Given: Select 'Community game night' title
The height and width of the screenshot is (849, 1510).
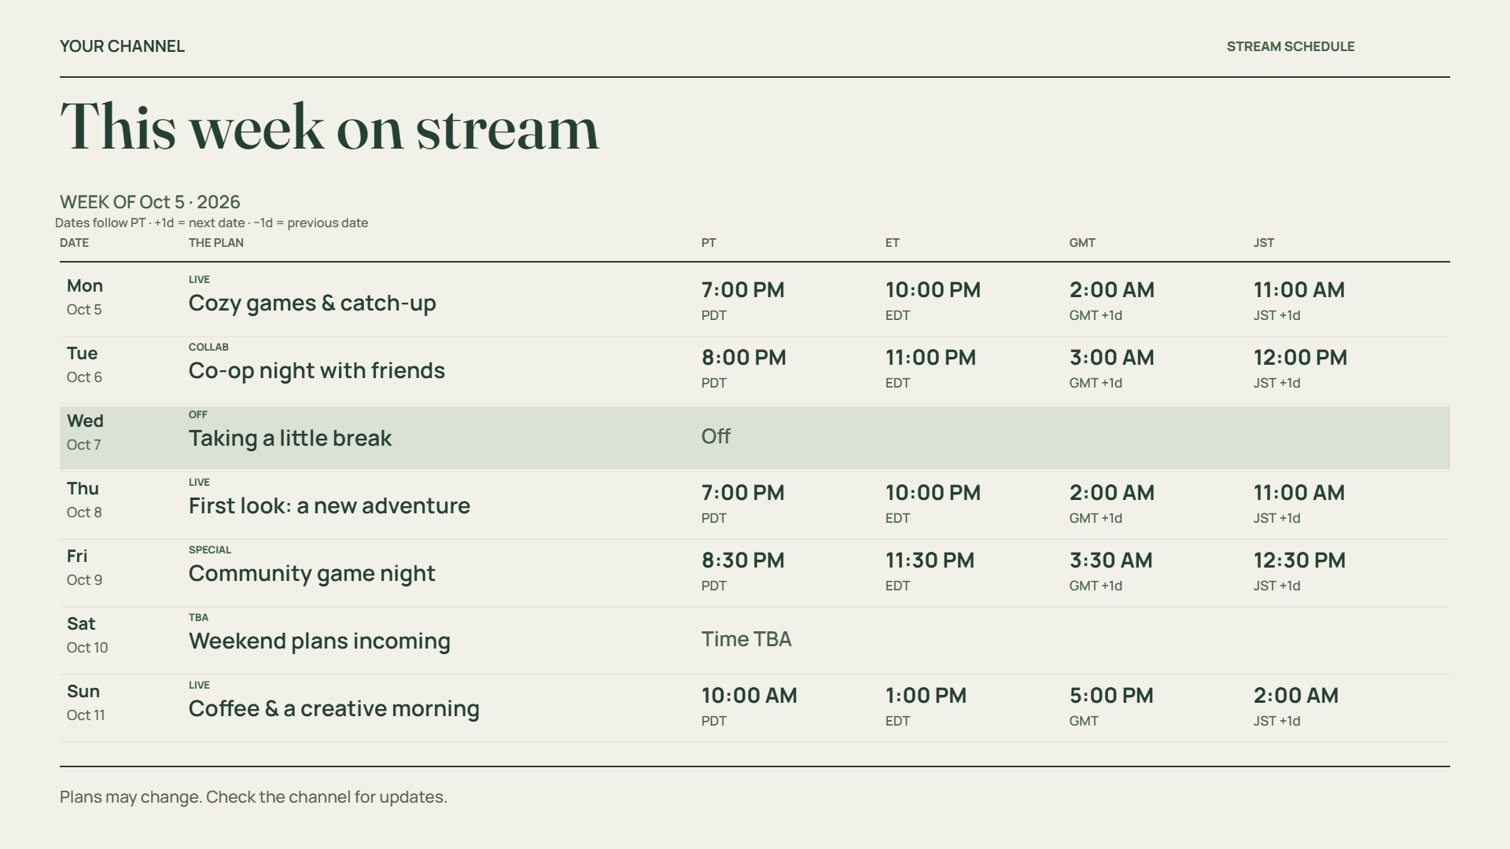Looking at the screenshot, I should (x=312, y=573).
